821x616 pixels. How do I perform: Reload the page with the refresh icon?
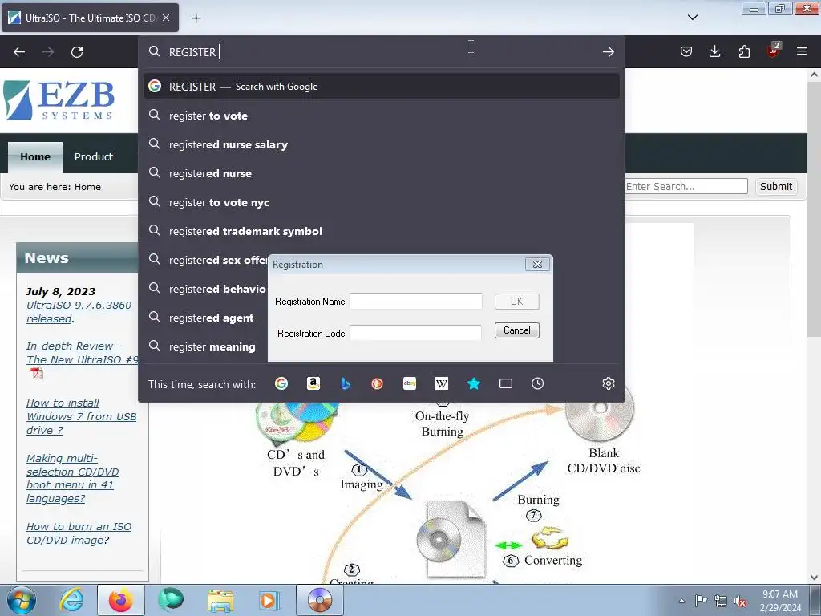(x=77, y=52)
